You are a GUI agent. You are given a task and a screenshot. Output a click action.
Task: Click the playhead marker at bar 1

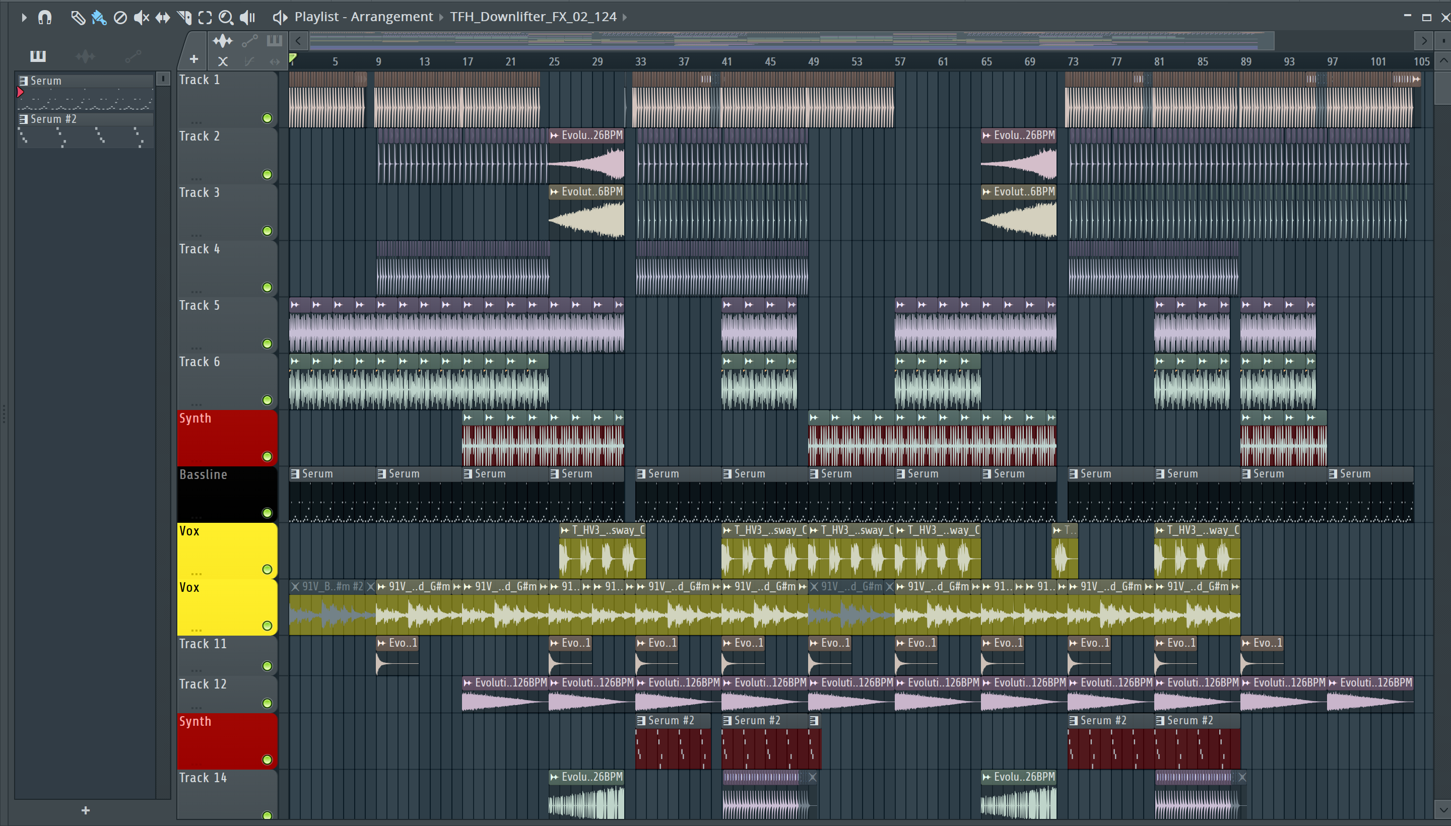(x=293, y=58)
